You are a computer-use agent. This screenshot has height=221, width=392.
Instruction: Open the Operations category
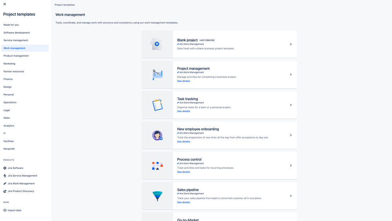coord(10,102)
